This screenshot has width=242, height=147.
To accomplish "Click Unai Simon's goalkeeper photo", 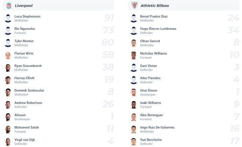I will pos(134,92).
